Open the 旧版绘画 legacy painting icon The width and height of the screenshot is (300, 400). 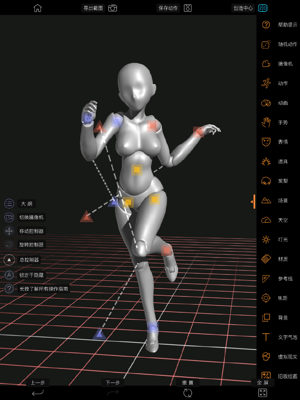266,375
